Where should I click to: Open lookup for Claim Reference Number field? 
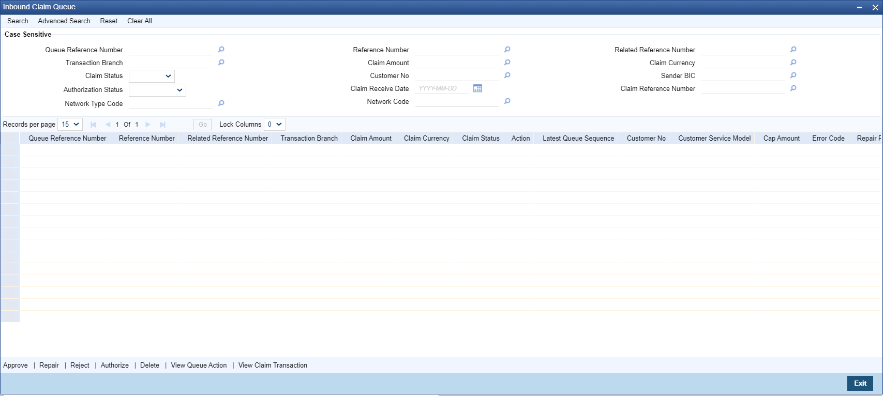point(793,88)
